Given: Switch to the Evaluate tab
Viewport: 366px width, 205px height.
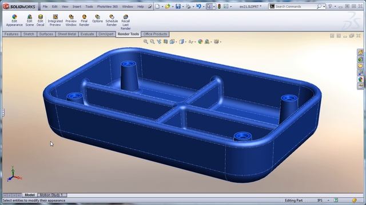Looking at the screenshot, I should click(x=87, y=34).
